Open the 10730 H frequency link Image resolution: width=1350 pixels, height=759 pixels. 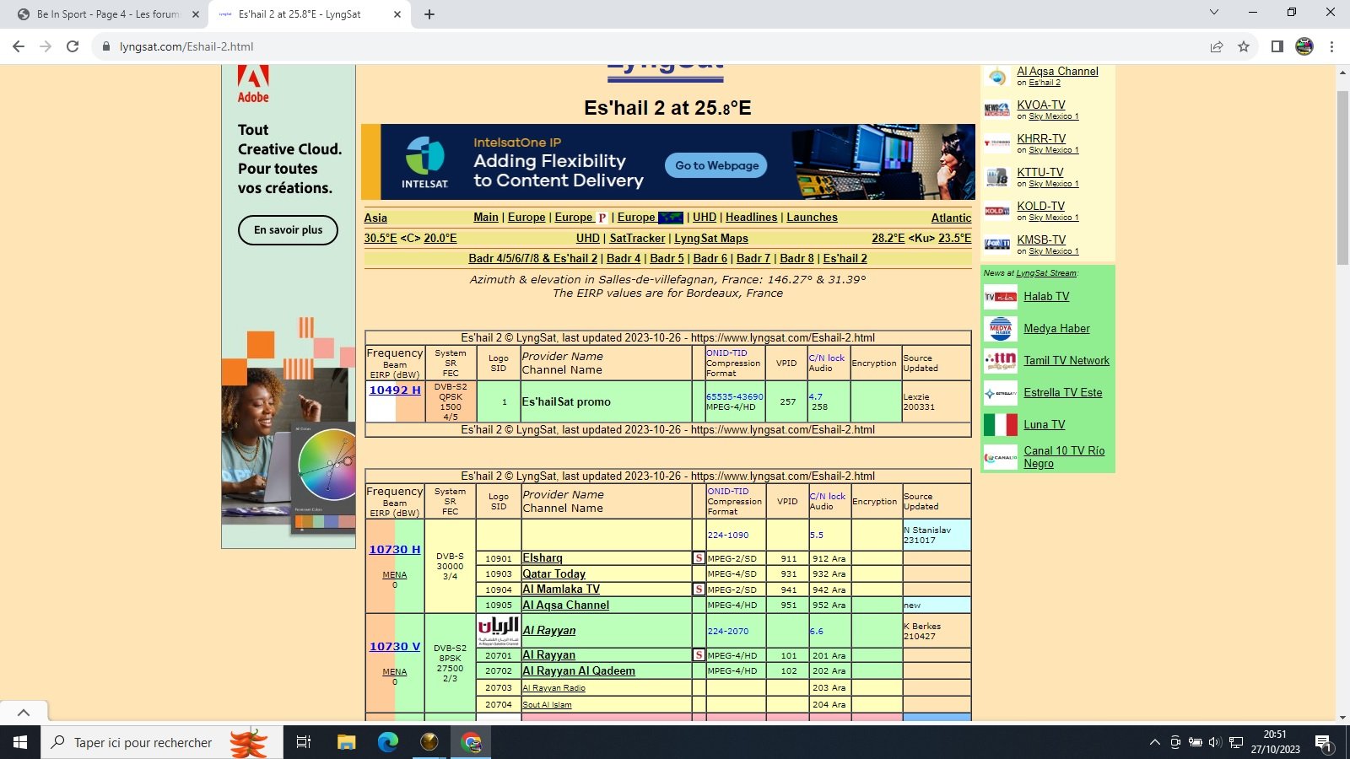point(394,550)
